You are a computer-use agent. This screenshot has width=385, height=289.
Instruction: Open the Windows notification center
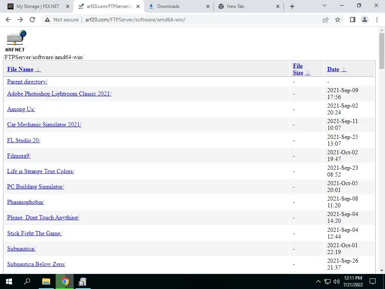pos(373,281)
